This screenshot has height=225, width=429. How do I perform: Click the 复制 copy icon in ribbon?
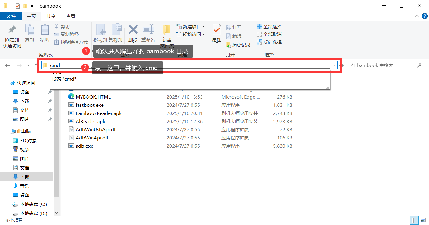coord(29,30)
